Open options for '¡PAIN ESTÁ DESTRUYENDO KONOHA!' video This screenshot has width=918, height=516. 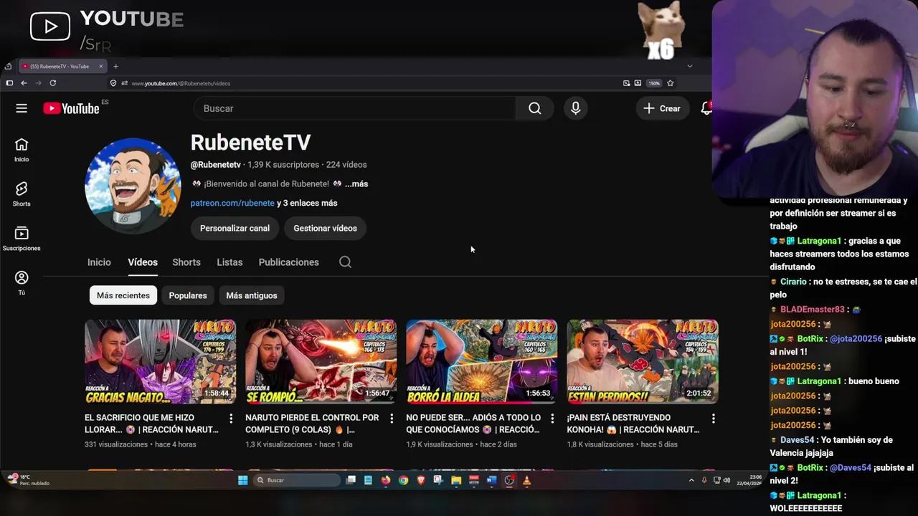click(713, 418)
